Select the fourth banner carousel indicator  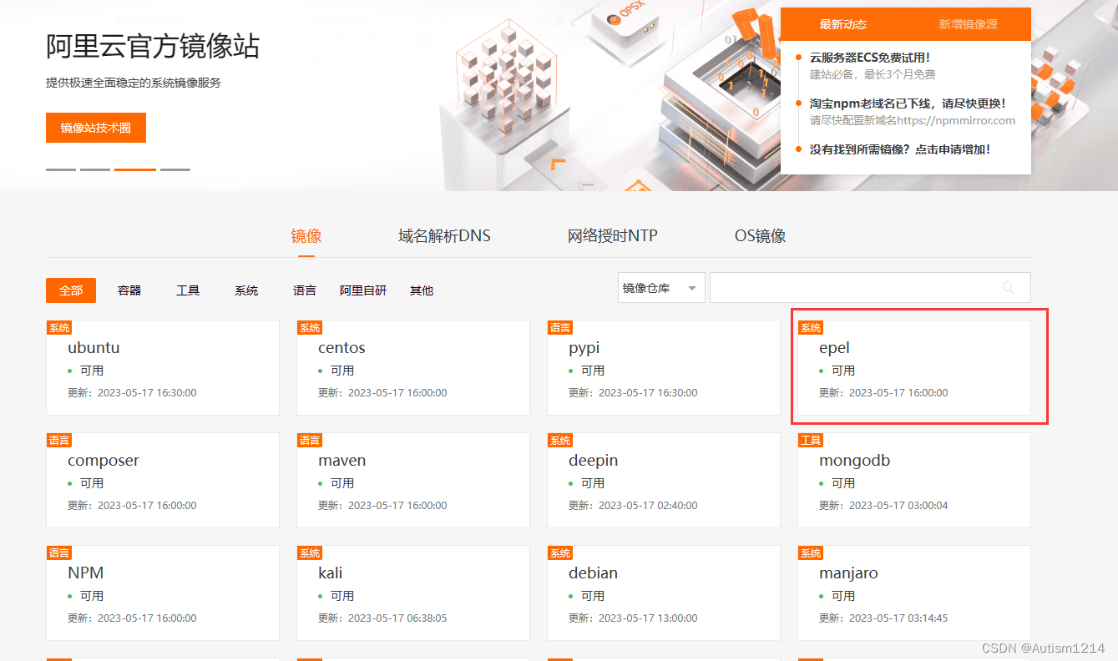(175, 169)
